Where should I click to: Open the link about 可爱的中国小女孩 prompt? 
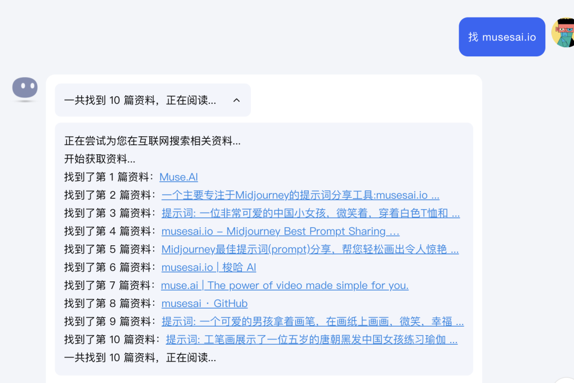310,213
